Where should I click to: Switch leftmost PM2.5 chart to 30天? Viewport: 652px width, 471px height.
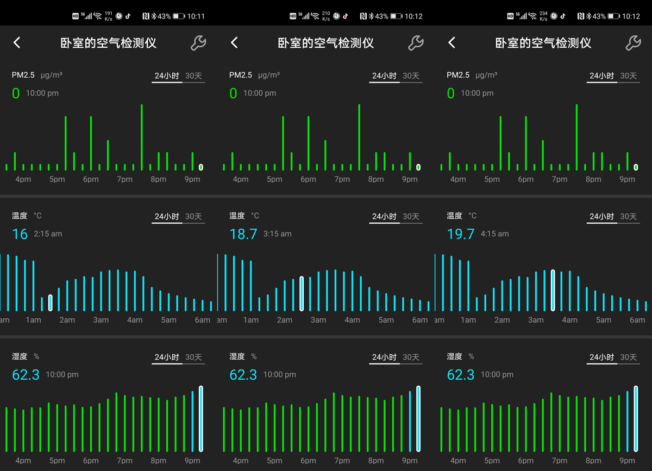pyautogui.click(x=193, y=76)
